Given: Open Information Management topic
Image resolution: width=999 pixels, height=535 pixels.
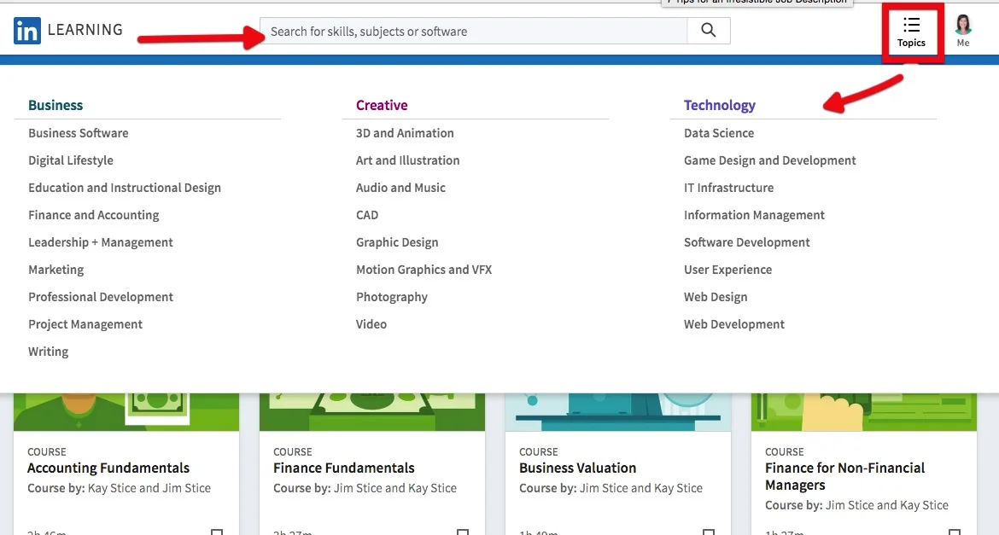Looking at the screenshot, I should click(x=754, y=215).
